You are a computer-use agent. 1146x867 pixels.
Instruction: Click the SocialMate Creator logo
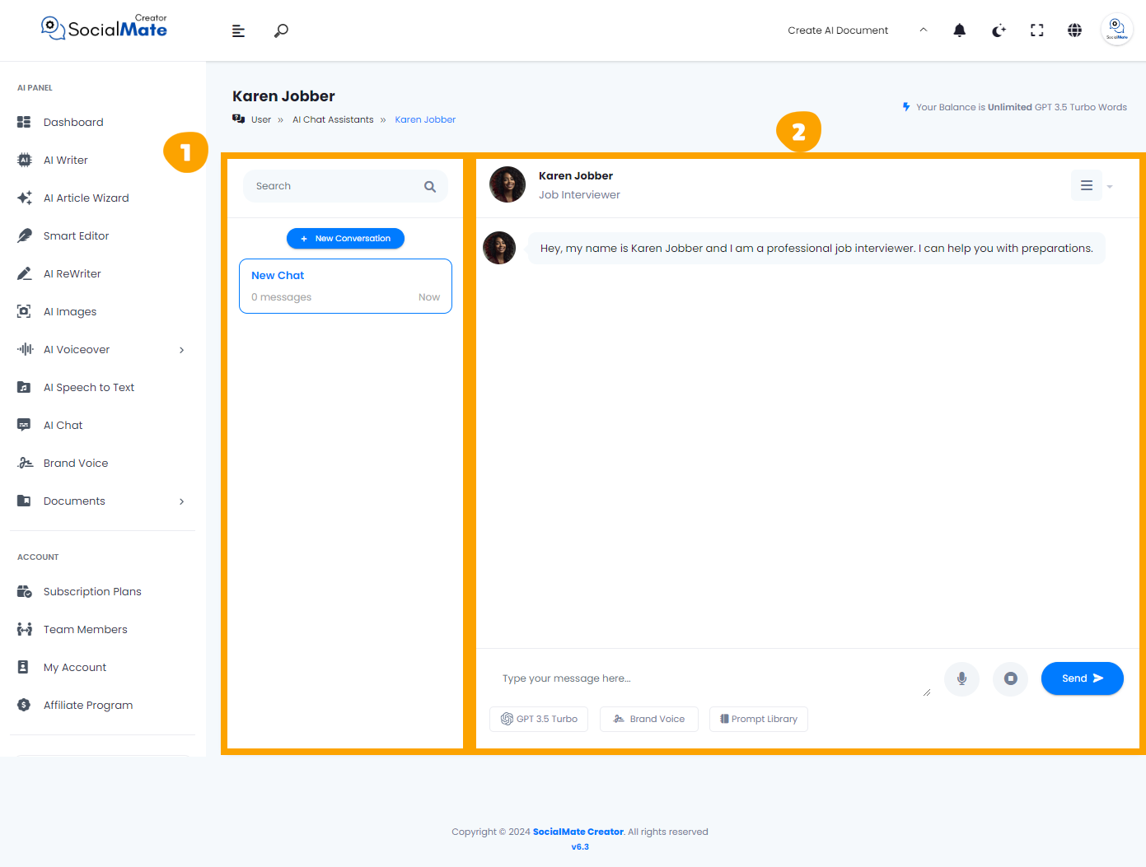(x=104, y=28)
